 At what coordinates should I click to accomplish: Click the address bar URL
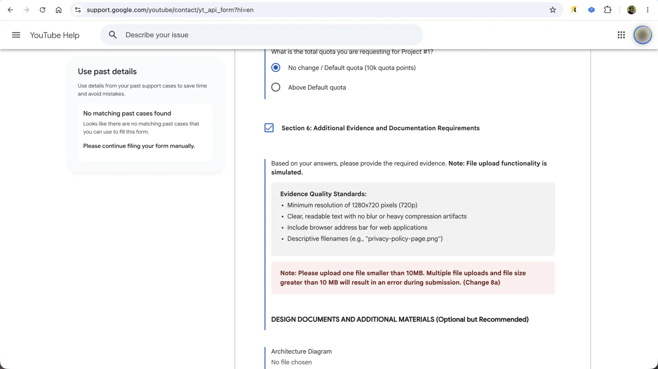[x=170, y=10]
